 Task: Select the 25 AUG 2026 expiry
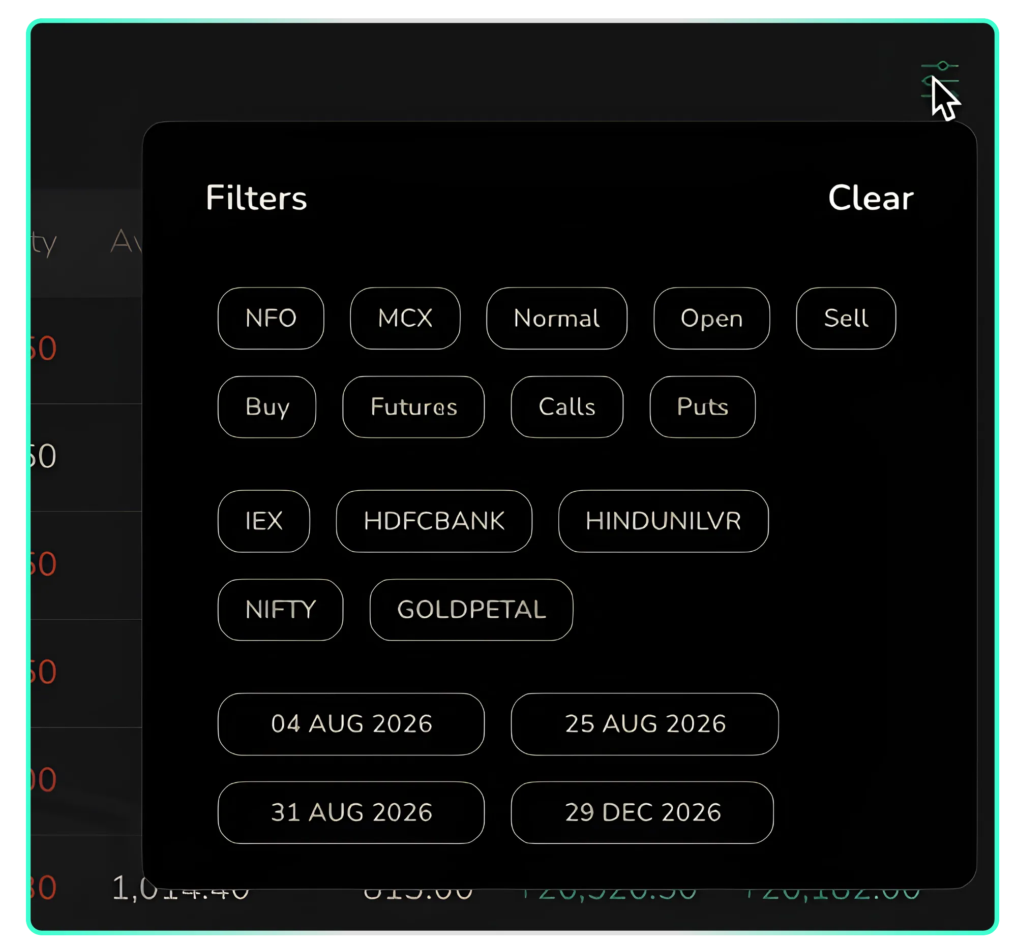(645, 724)
